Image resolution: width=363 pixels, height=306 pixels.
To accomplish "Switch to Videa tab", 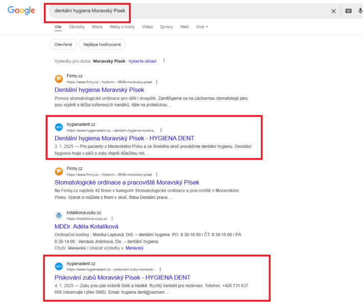I will tap(147, 27).
